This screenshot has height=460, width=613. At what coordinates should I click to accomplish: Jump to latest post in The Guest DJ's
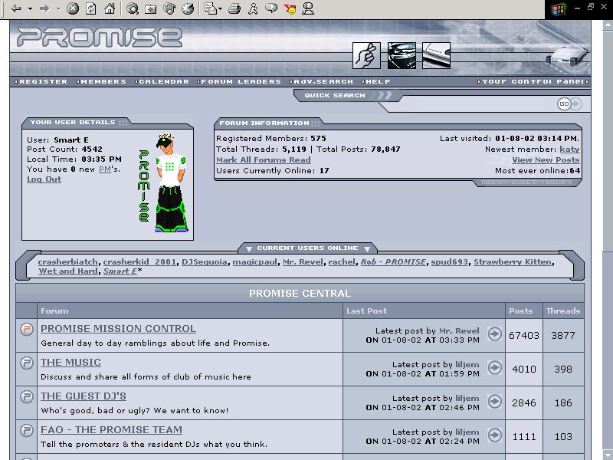pyautogui.click(x=495, y=402)
